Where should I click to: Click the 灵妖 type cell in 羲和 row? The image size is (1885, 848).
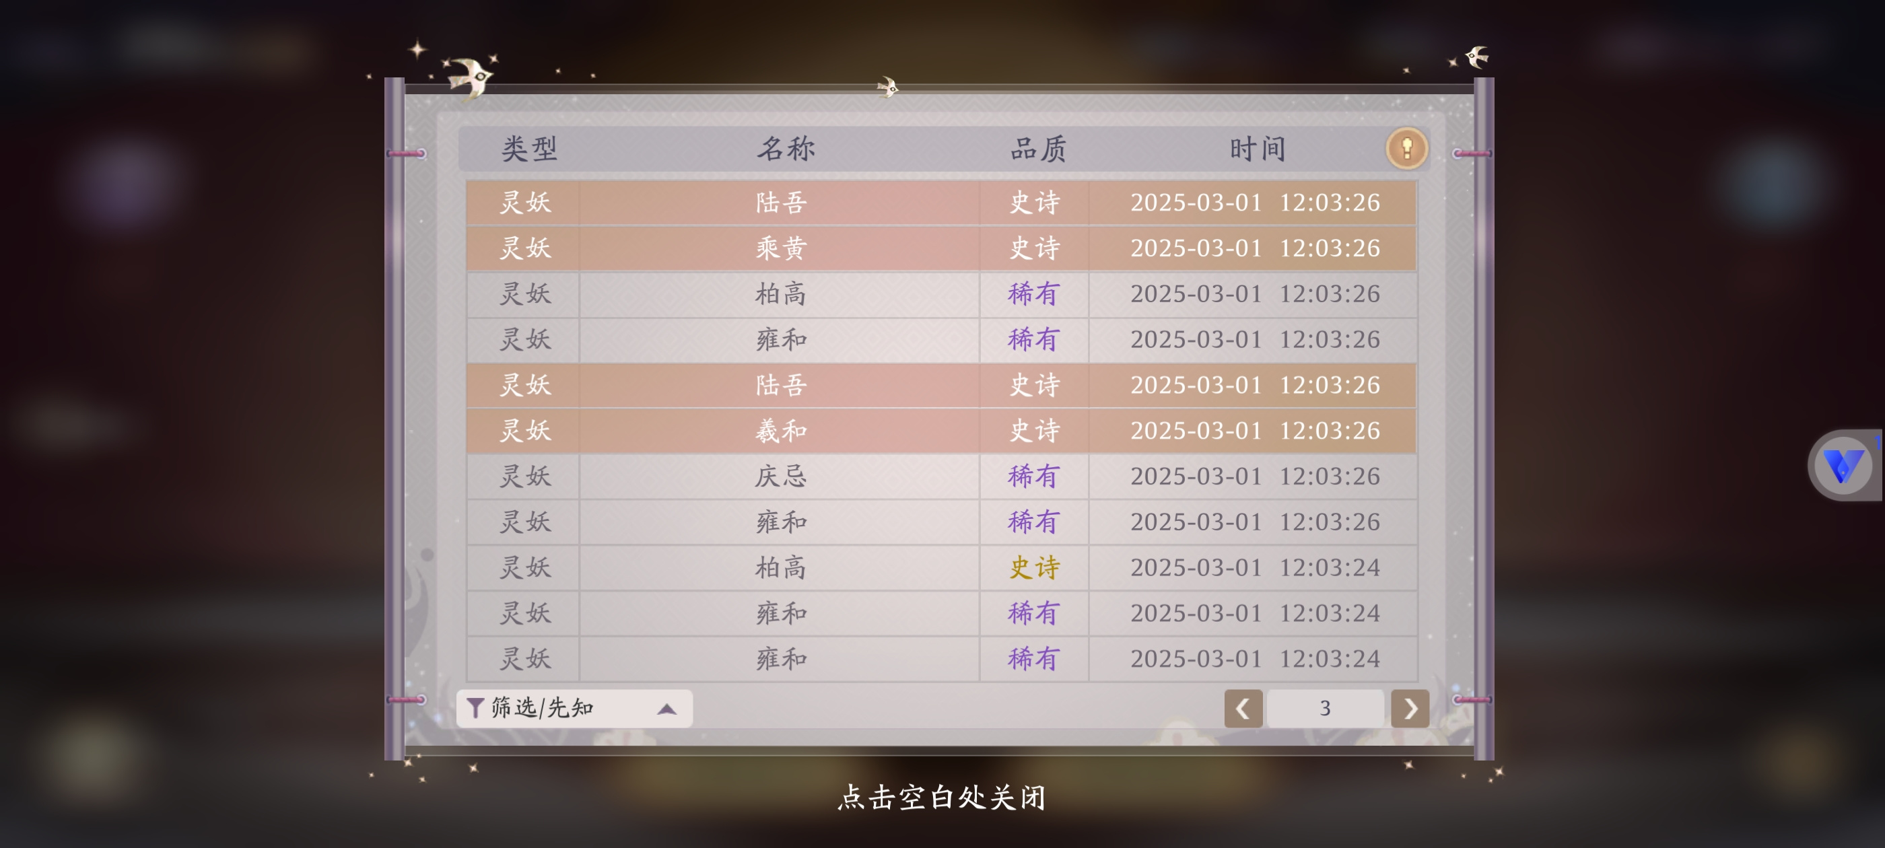[x=524, y=430]
